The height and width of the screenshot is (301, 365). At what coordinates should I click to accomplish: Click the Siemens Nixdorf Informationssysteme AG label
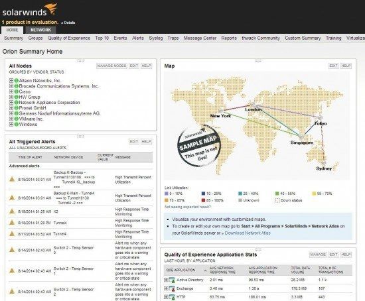pyautogui.click(x=59, y=113)
